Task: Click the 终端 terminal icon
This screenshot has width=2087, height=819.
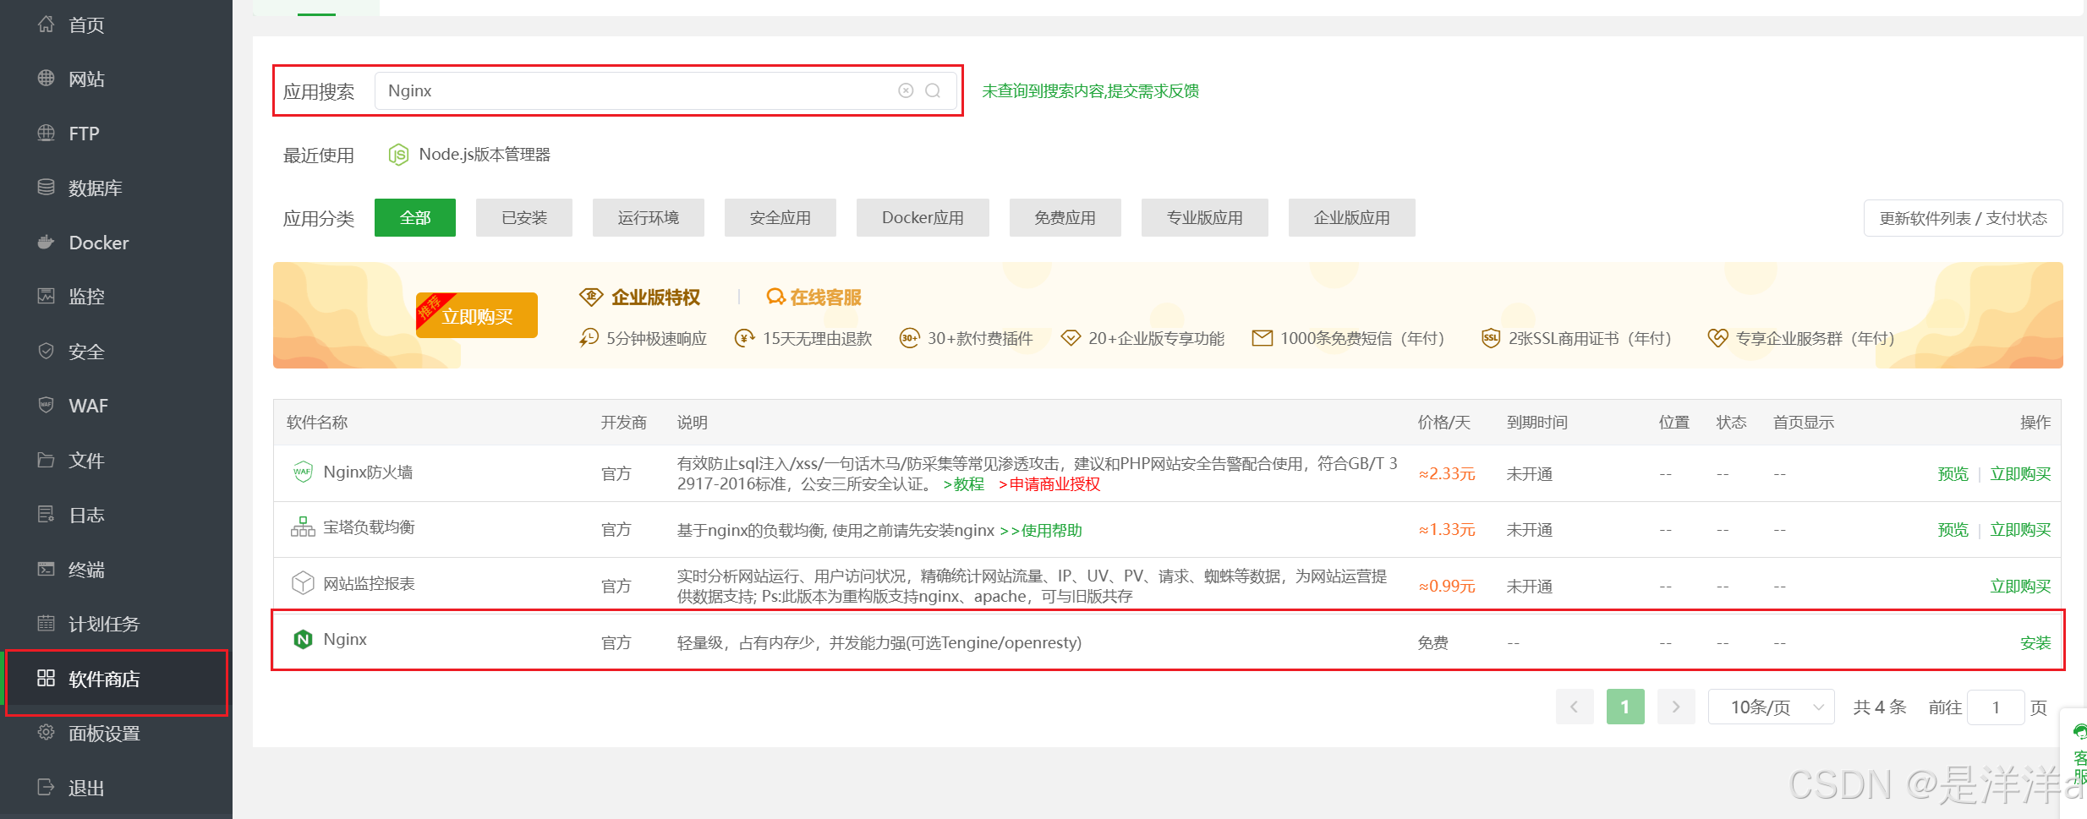Action: coord(47,569)
